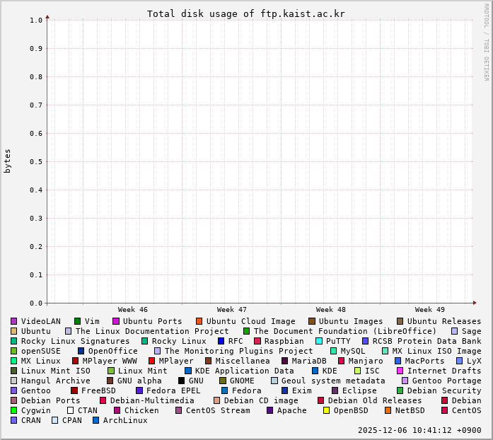
Task: Select the Ubuntu Cloud Image legend swatch
Action: coord(199,321)
